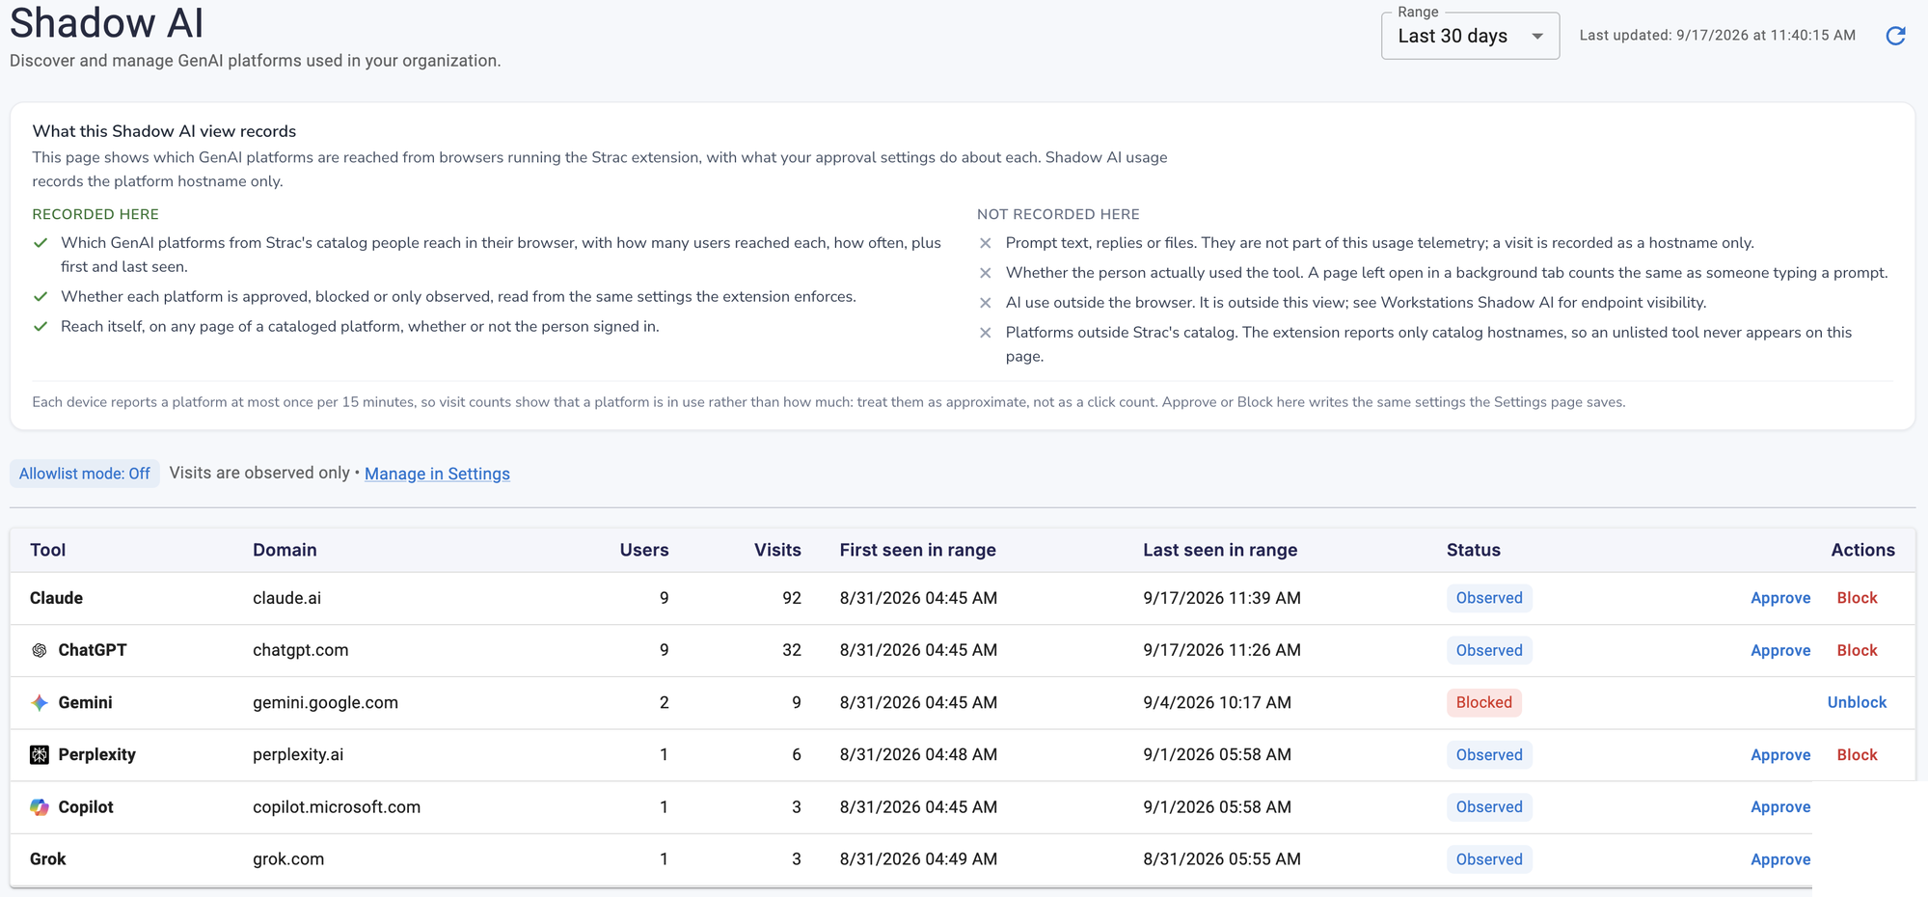Click ChatGPT's last seen 9/17/2026 11:26 AM

(1222, 650)
